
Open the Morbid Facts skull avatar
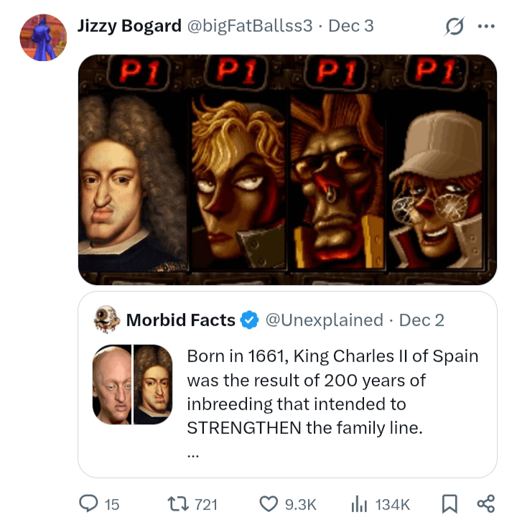(106, 320)
